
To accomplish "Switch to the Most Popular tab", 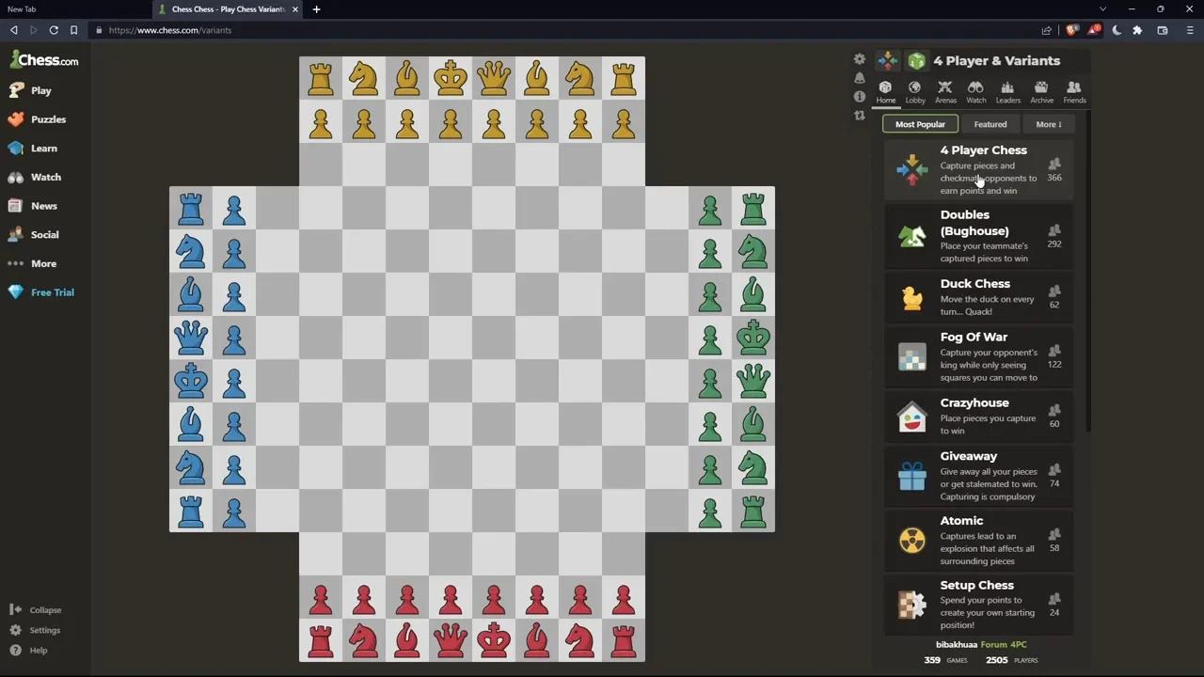I will (x=920, y=124).
